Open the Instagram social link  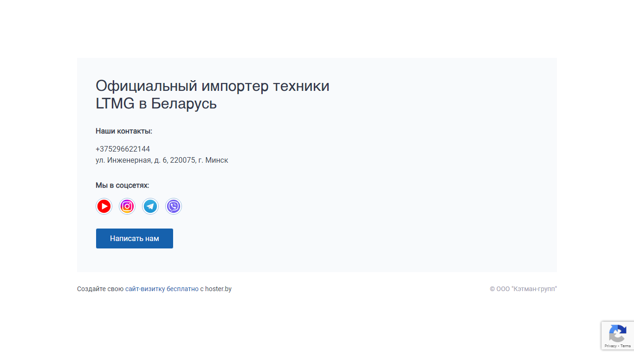tap(127, 206)
